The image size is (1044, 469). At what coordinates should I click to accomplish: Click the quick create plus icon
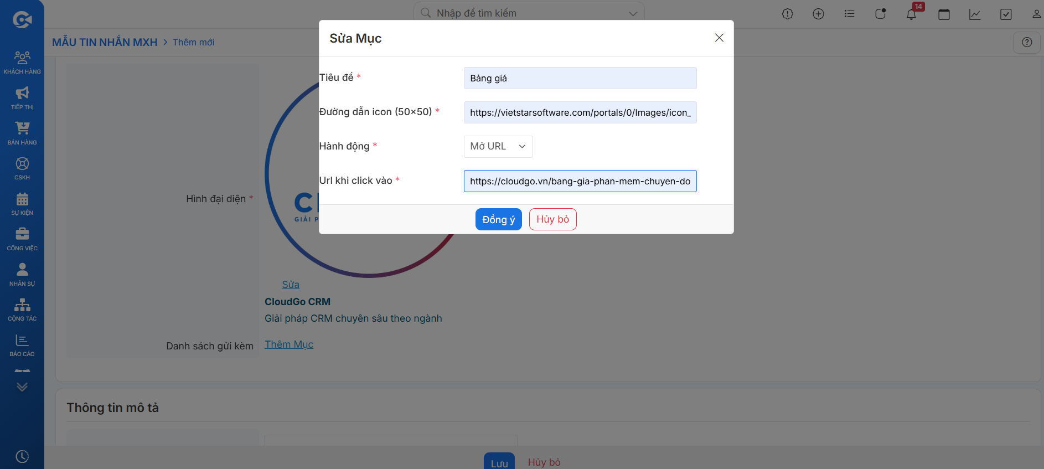click(x=818, y=14)
